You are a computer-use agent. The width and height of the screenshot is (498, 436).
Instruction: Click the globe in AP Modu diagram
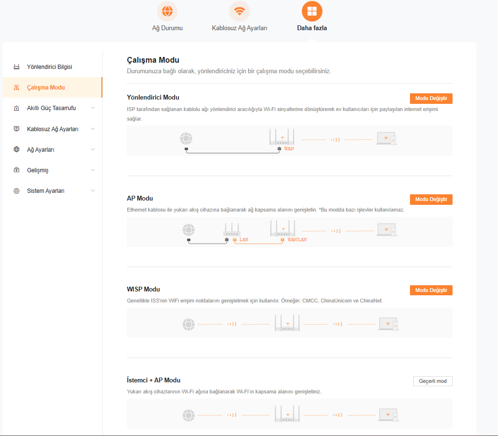pos(188,229)
